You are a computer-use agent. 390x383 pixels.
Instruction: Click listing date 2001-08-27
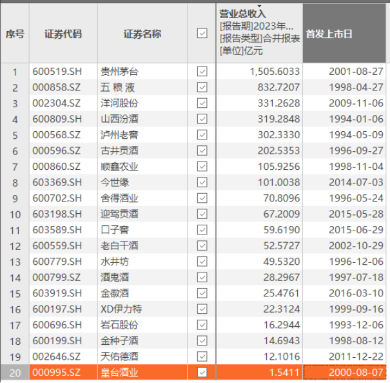coord(356,72)
